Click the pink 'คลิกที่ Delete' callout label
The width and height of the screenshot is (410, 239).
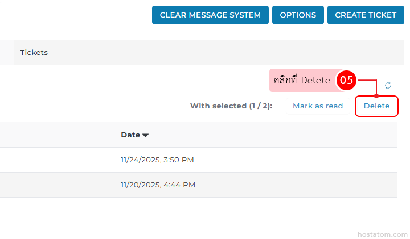302,81
